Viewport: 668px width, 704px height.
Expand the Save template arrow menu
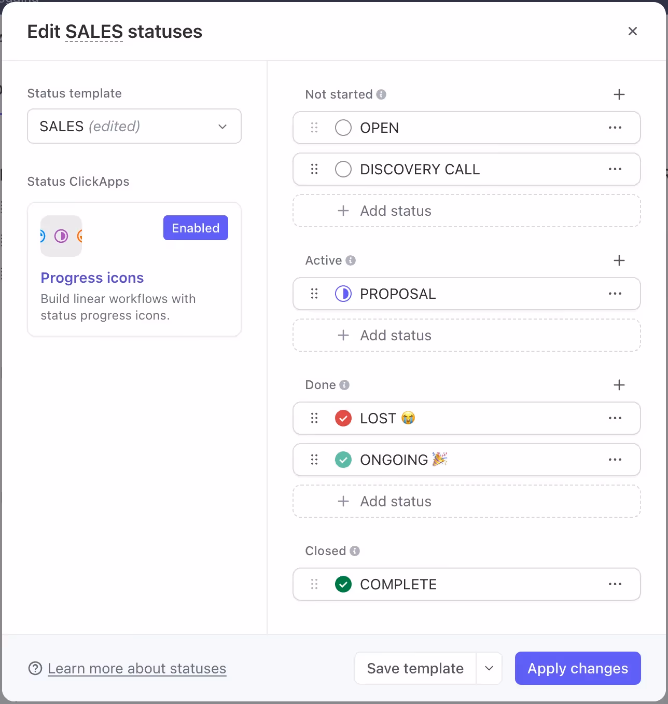tap(489, 668)
